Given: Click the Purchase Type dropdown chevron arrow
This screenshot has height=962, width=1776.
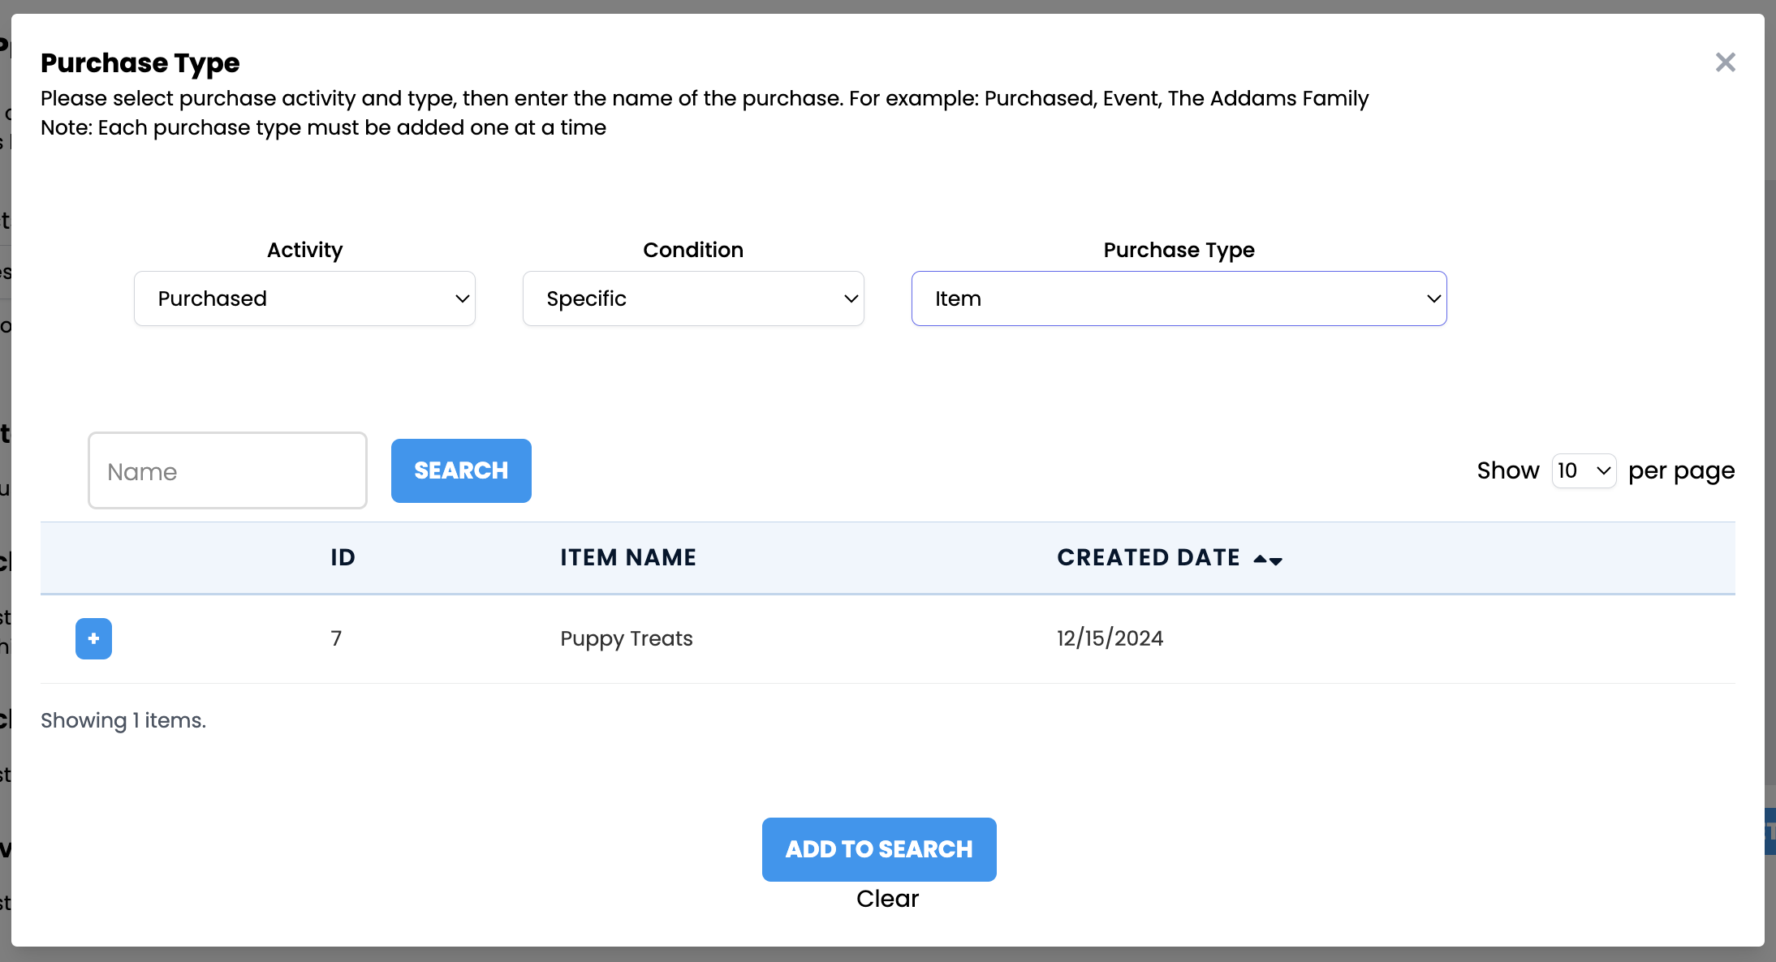Looking at the screenshot, I should point(1433,298).
